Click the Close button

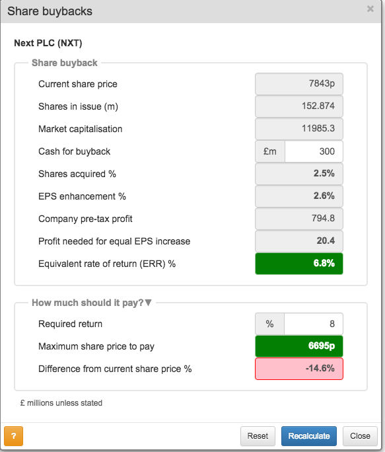[x=360, y=436]
